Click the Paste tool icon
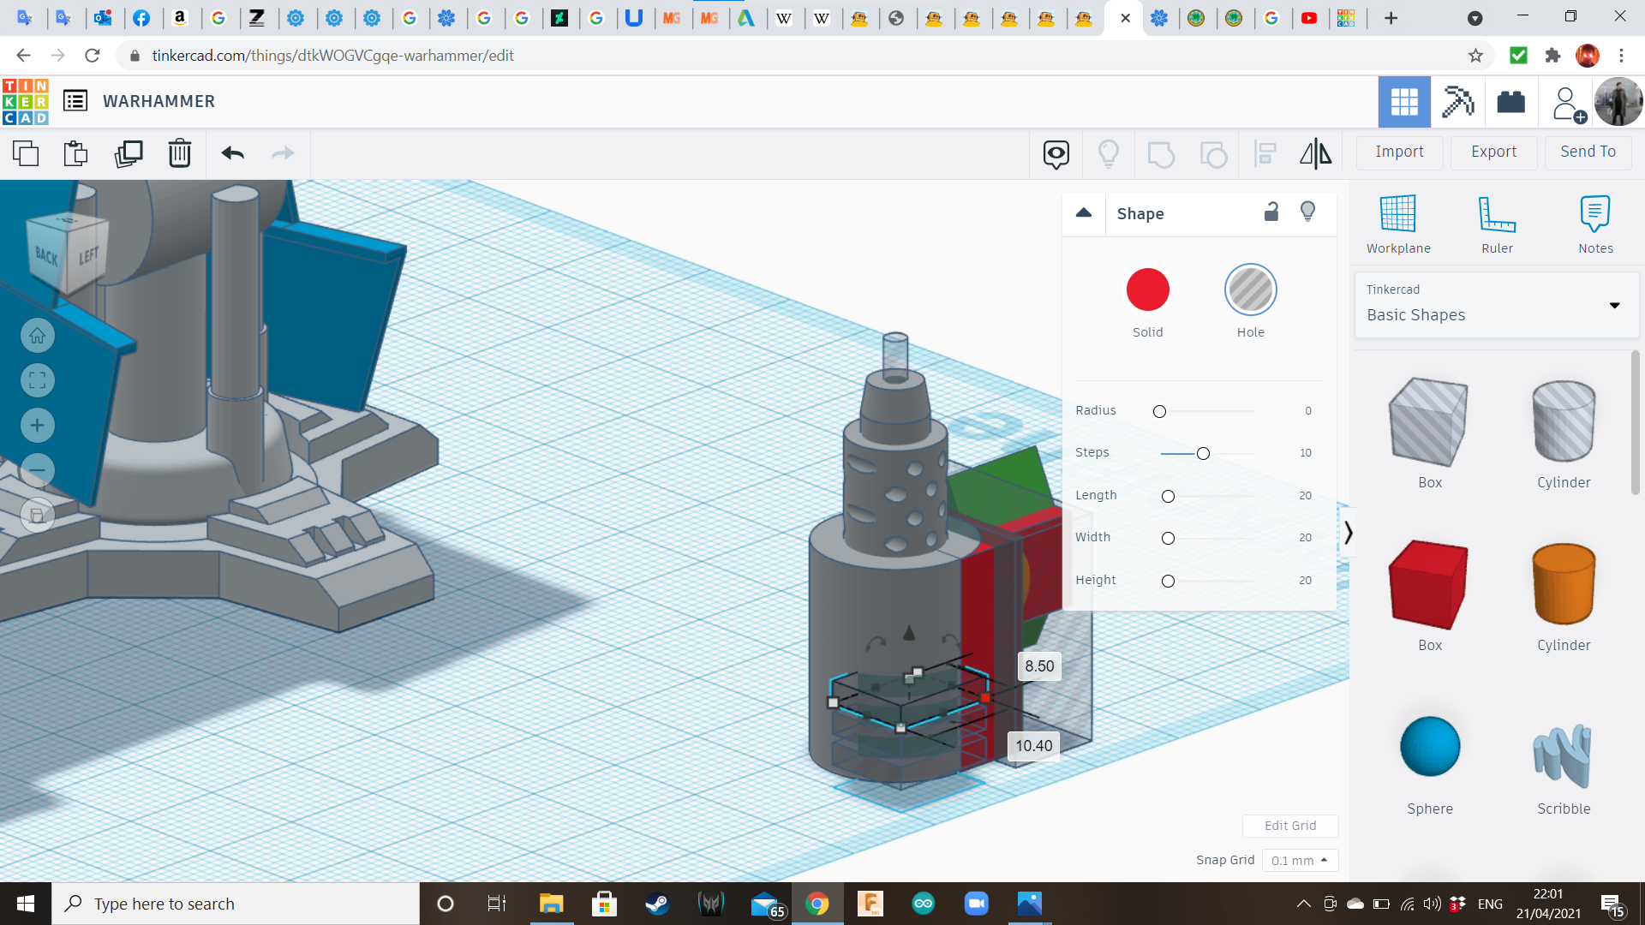 point(75,153)
